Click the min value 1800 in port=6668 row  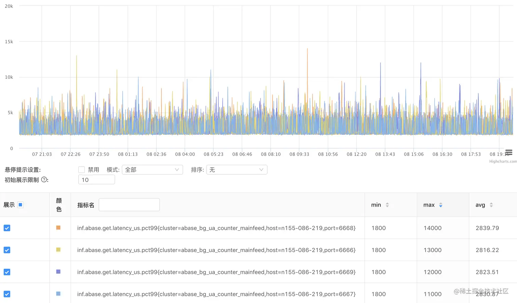tap(379, 228)
